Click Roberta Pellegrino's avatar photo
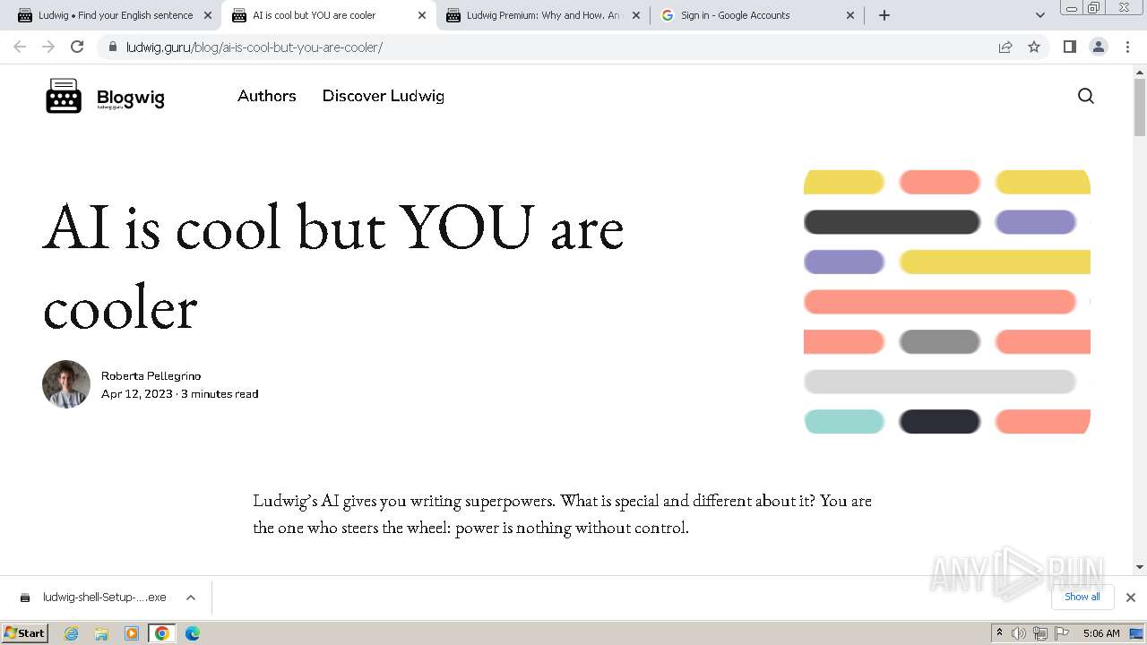The height and width of the screenshot is (645, 1147). (x=66, y=384)
